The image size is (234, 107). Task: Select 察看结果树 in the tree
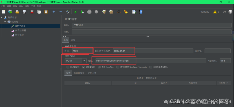click(x=21, y=31)
